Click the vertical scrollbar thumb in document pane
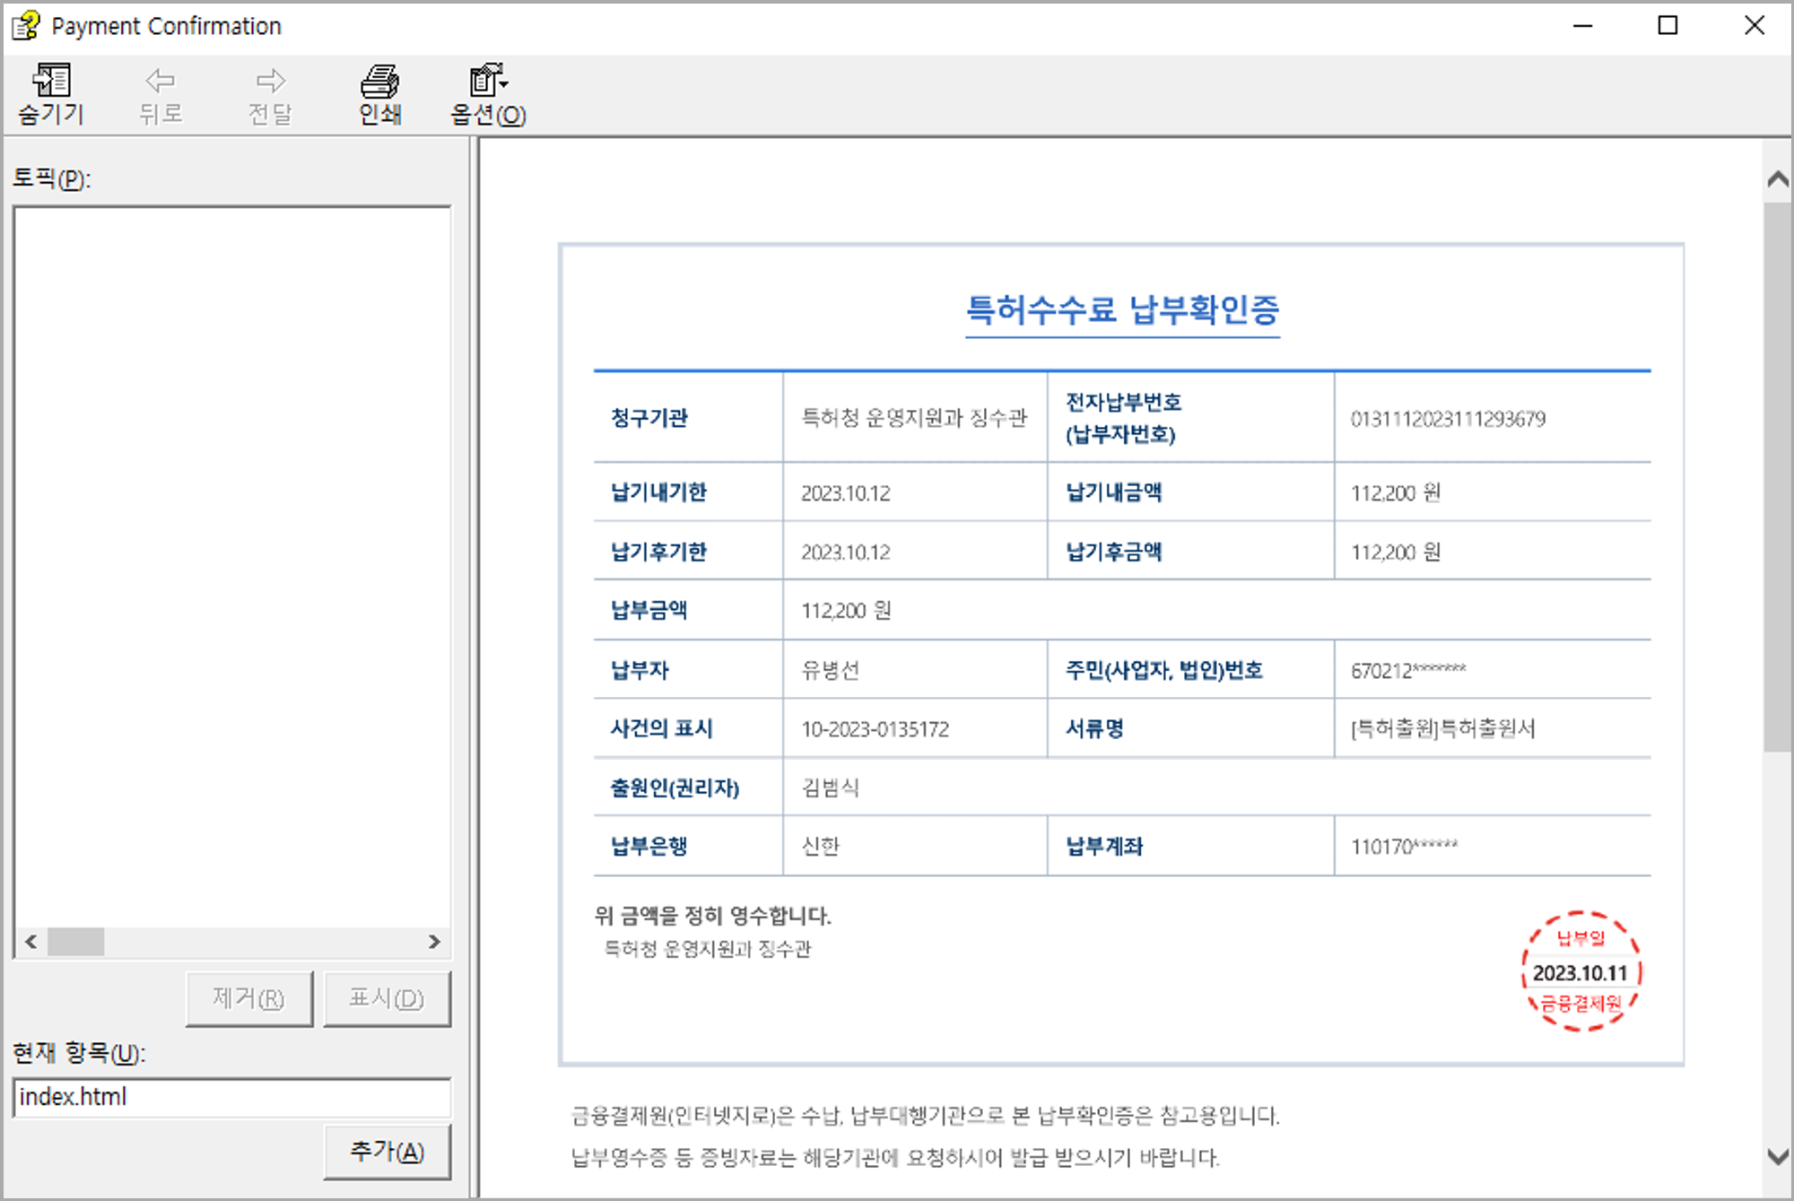Viewport: 1794px width, 1201px height. 1777,475
